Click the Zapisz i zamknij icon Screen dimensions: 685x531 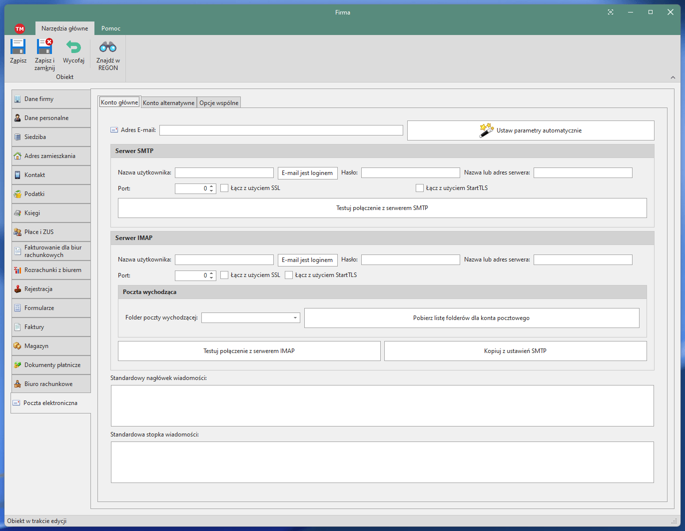pyautogui.click(x=44, y=47)
